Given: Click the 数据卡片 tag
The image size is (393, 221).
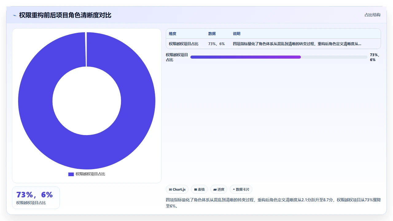Looking at the screenshot, I should point(241,189).
